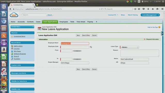Open the Files manager dock icon
The image size is (165, 93).
pos(4,28)
